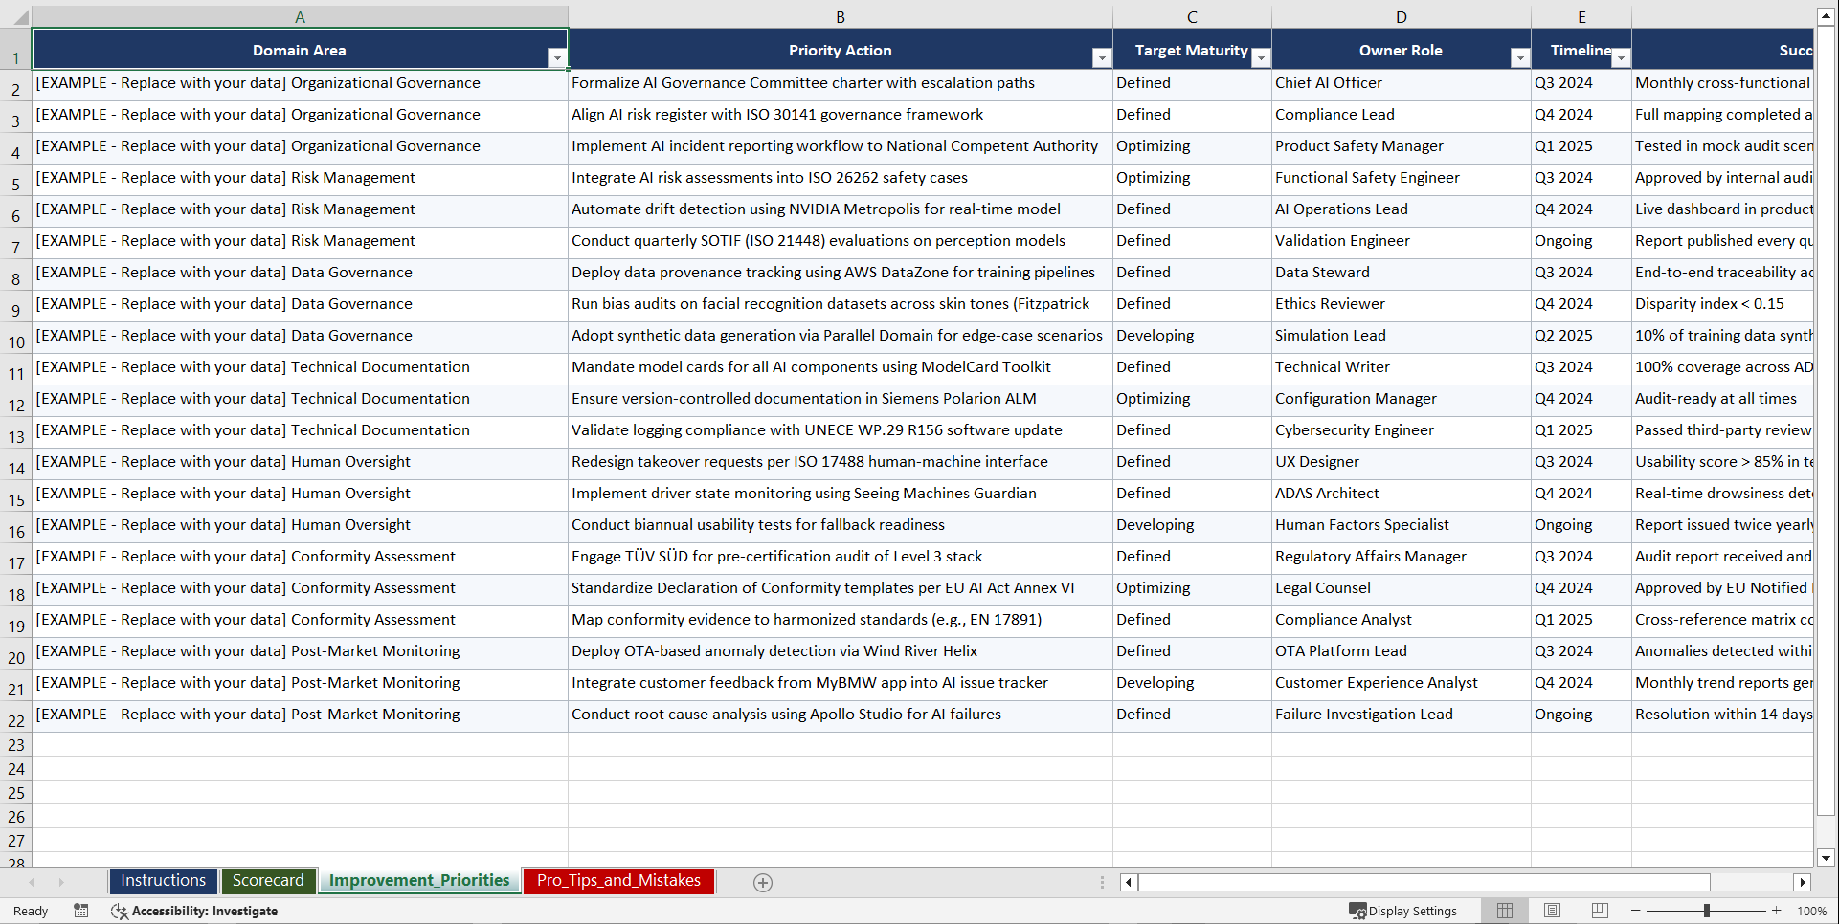
Task: Open the Pro_Tips_and_Mistakes sheet tab
Action: point(617,881)
